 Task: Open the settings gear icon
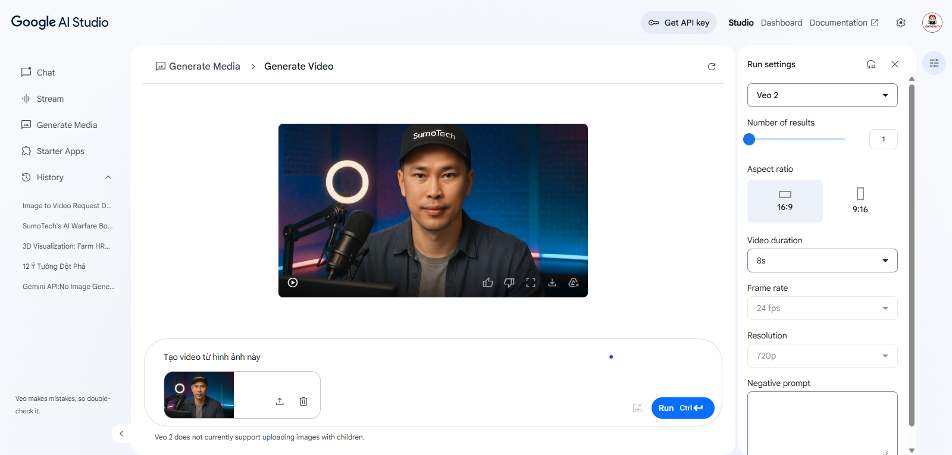click(901, 23)
